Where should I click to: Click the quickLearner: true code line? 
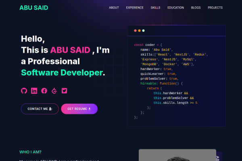pos(159,74)
